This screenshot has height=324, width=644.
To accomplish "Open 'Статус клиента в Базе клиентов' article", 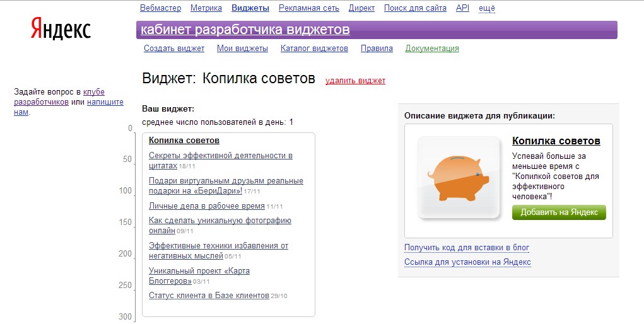I will coord(209,296).
